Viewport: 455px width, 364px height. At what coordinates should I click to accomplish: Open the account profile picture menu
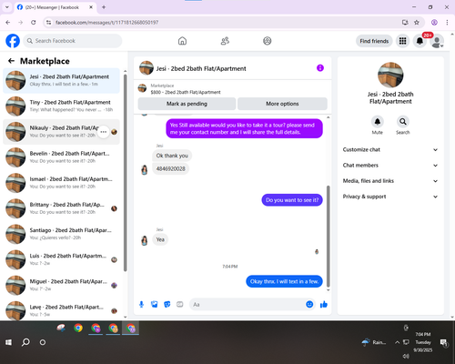[437, 41]
